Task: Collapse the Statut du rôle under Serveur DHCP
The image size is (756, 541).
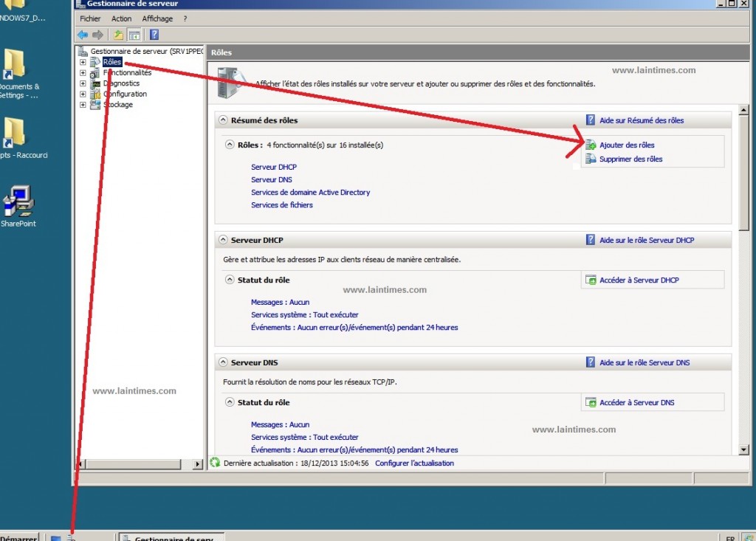Action: 230,279
